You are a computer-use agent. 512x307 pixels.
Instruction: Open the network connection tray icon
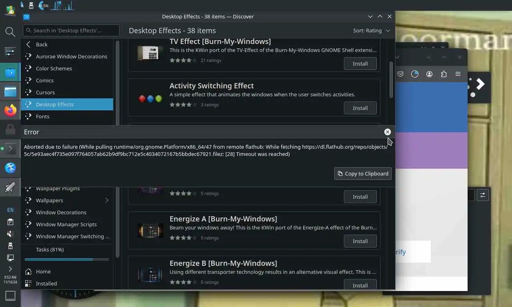coord(10,258)
